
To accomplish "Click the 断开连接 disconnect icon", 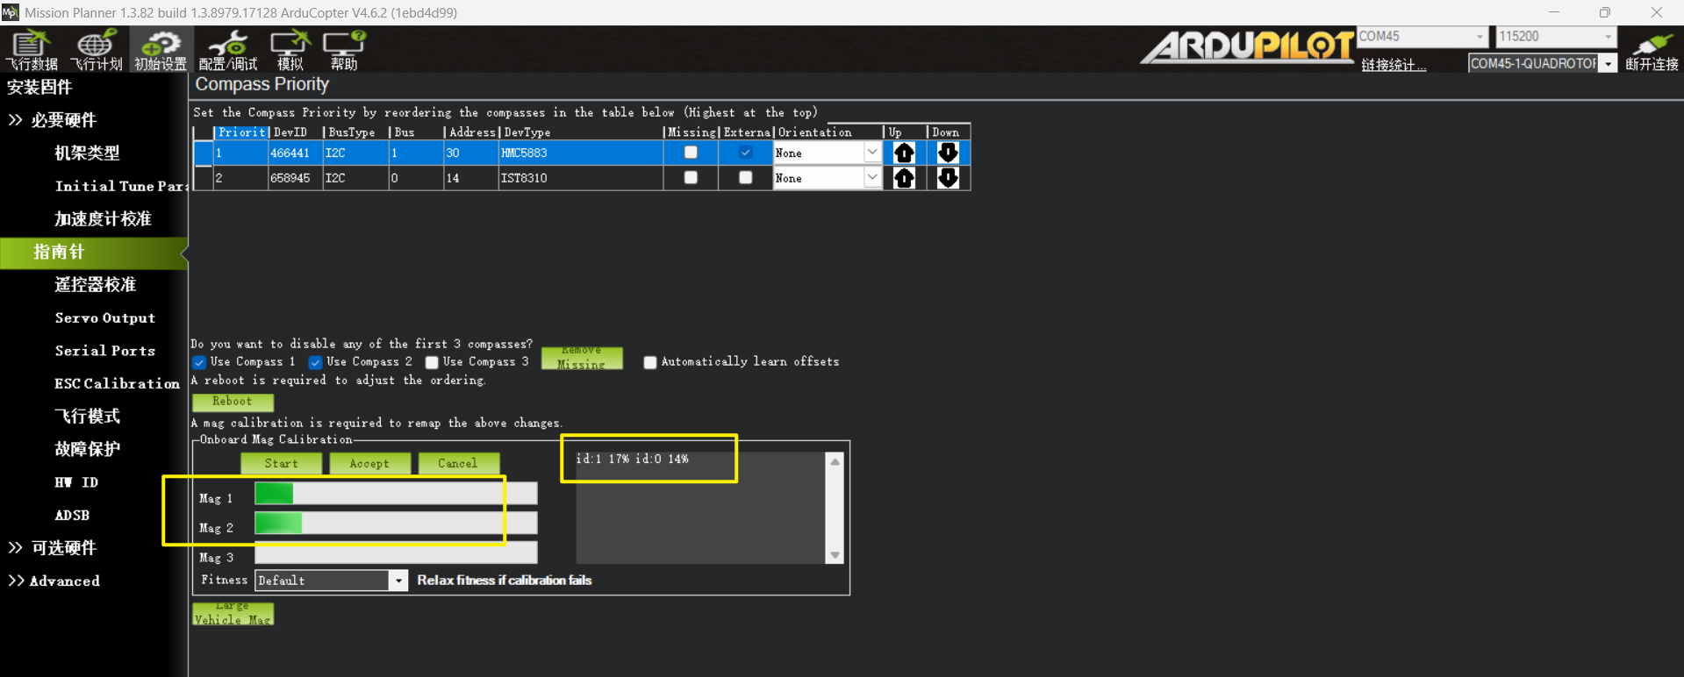I will click(x=1652, y=51).
